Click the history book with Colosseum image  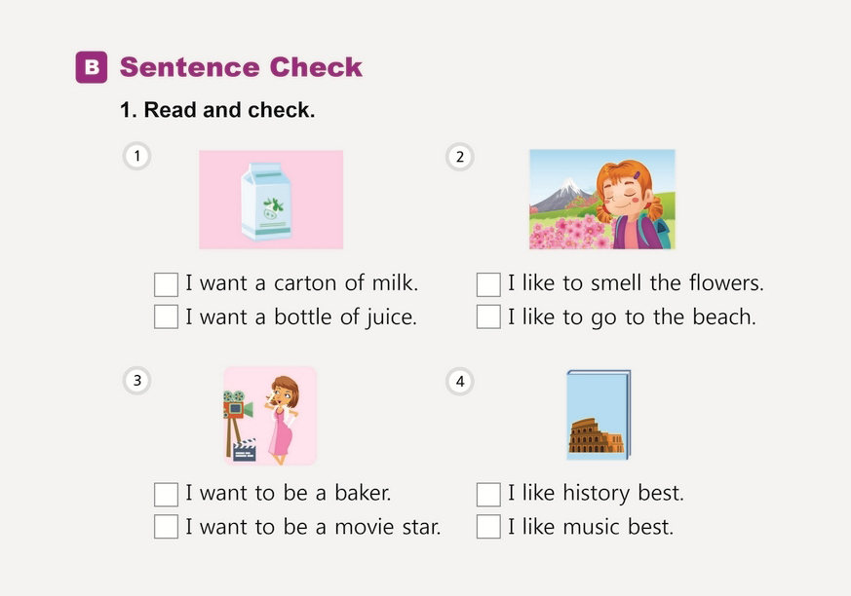[x=599, y=415]
